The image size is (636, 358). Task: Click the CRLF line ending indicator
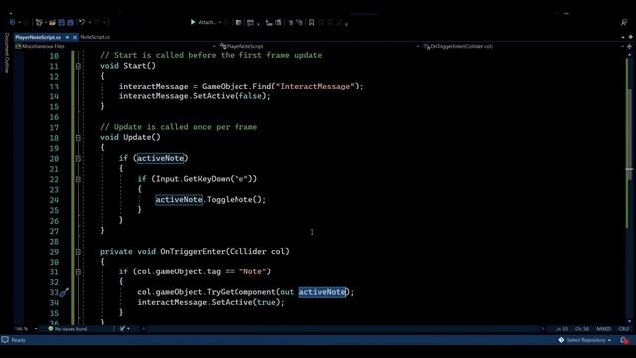pyautogui.click(x=624, y=329)
